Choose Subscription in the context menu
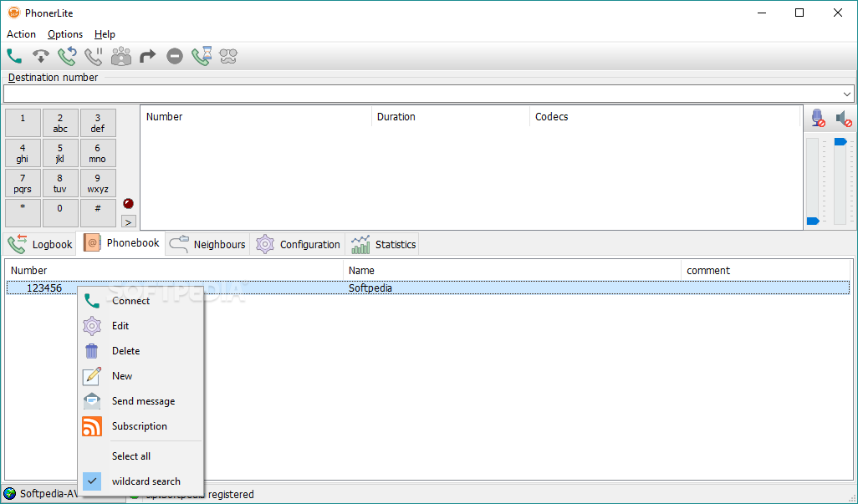This screenshot has height=504, width=858. click(140, 426)
